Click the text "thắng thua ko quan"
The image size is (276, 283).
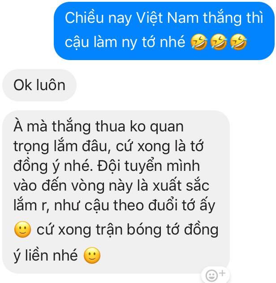(x=118, y=126)
